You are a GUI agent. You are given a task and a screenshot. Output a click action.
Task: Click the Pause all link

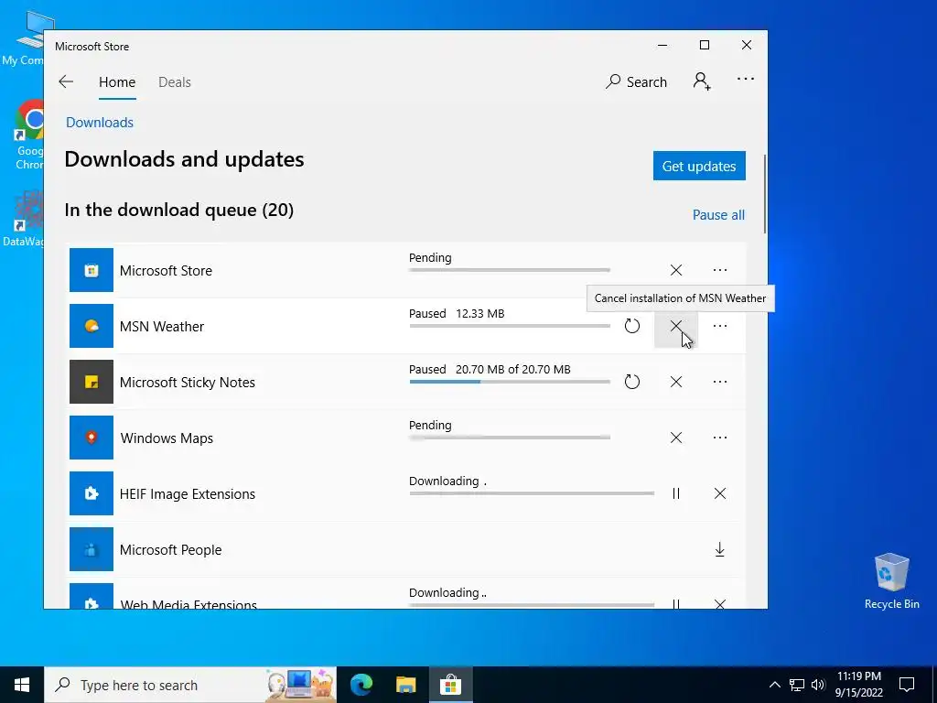(x=718, y=214)
